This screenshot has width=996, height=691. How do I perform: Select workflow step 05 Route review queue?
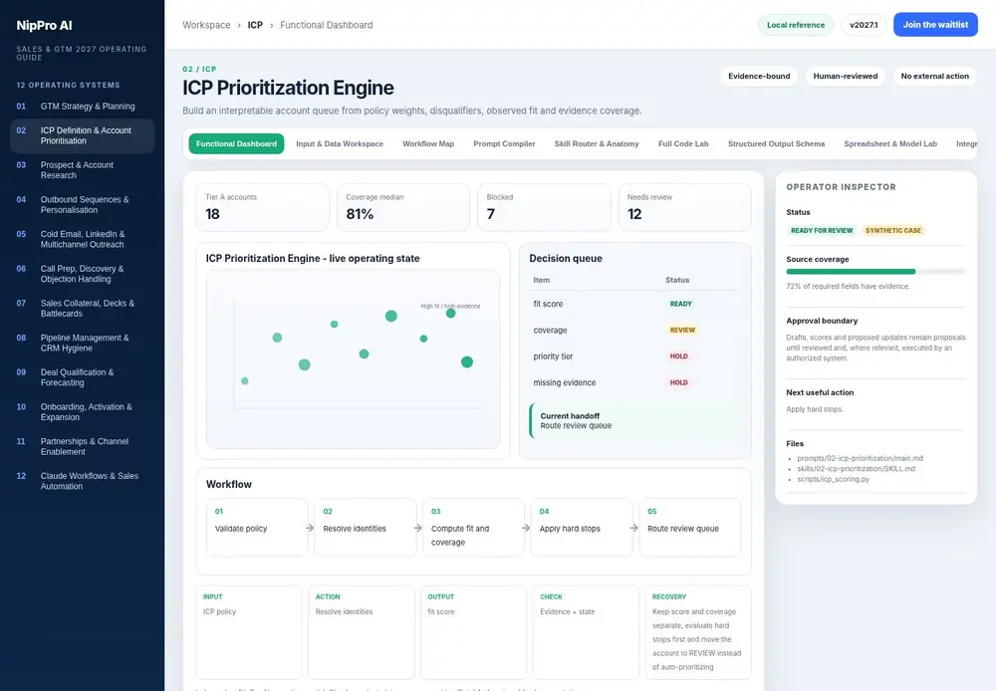pos(690,527)
